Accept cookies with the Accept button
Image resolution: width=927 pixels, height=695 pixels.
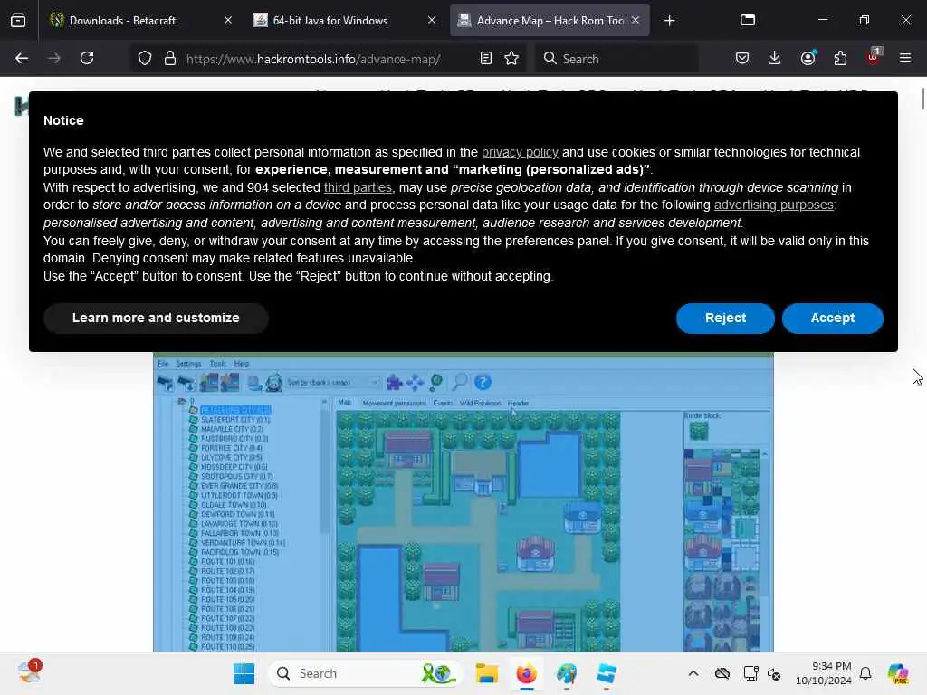pyautogui.click(x=833, y=318)
